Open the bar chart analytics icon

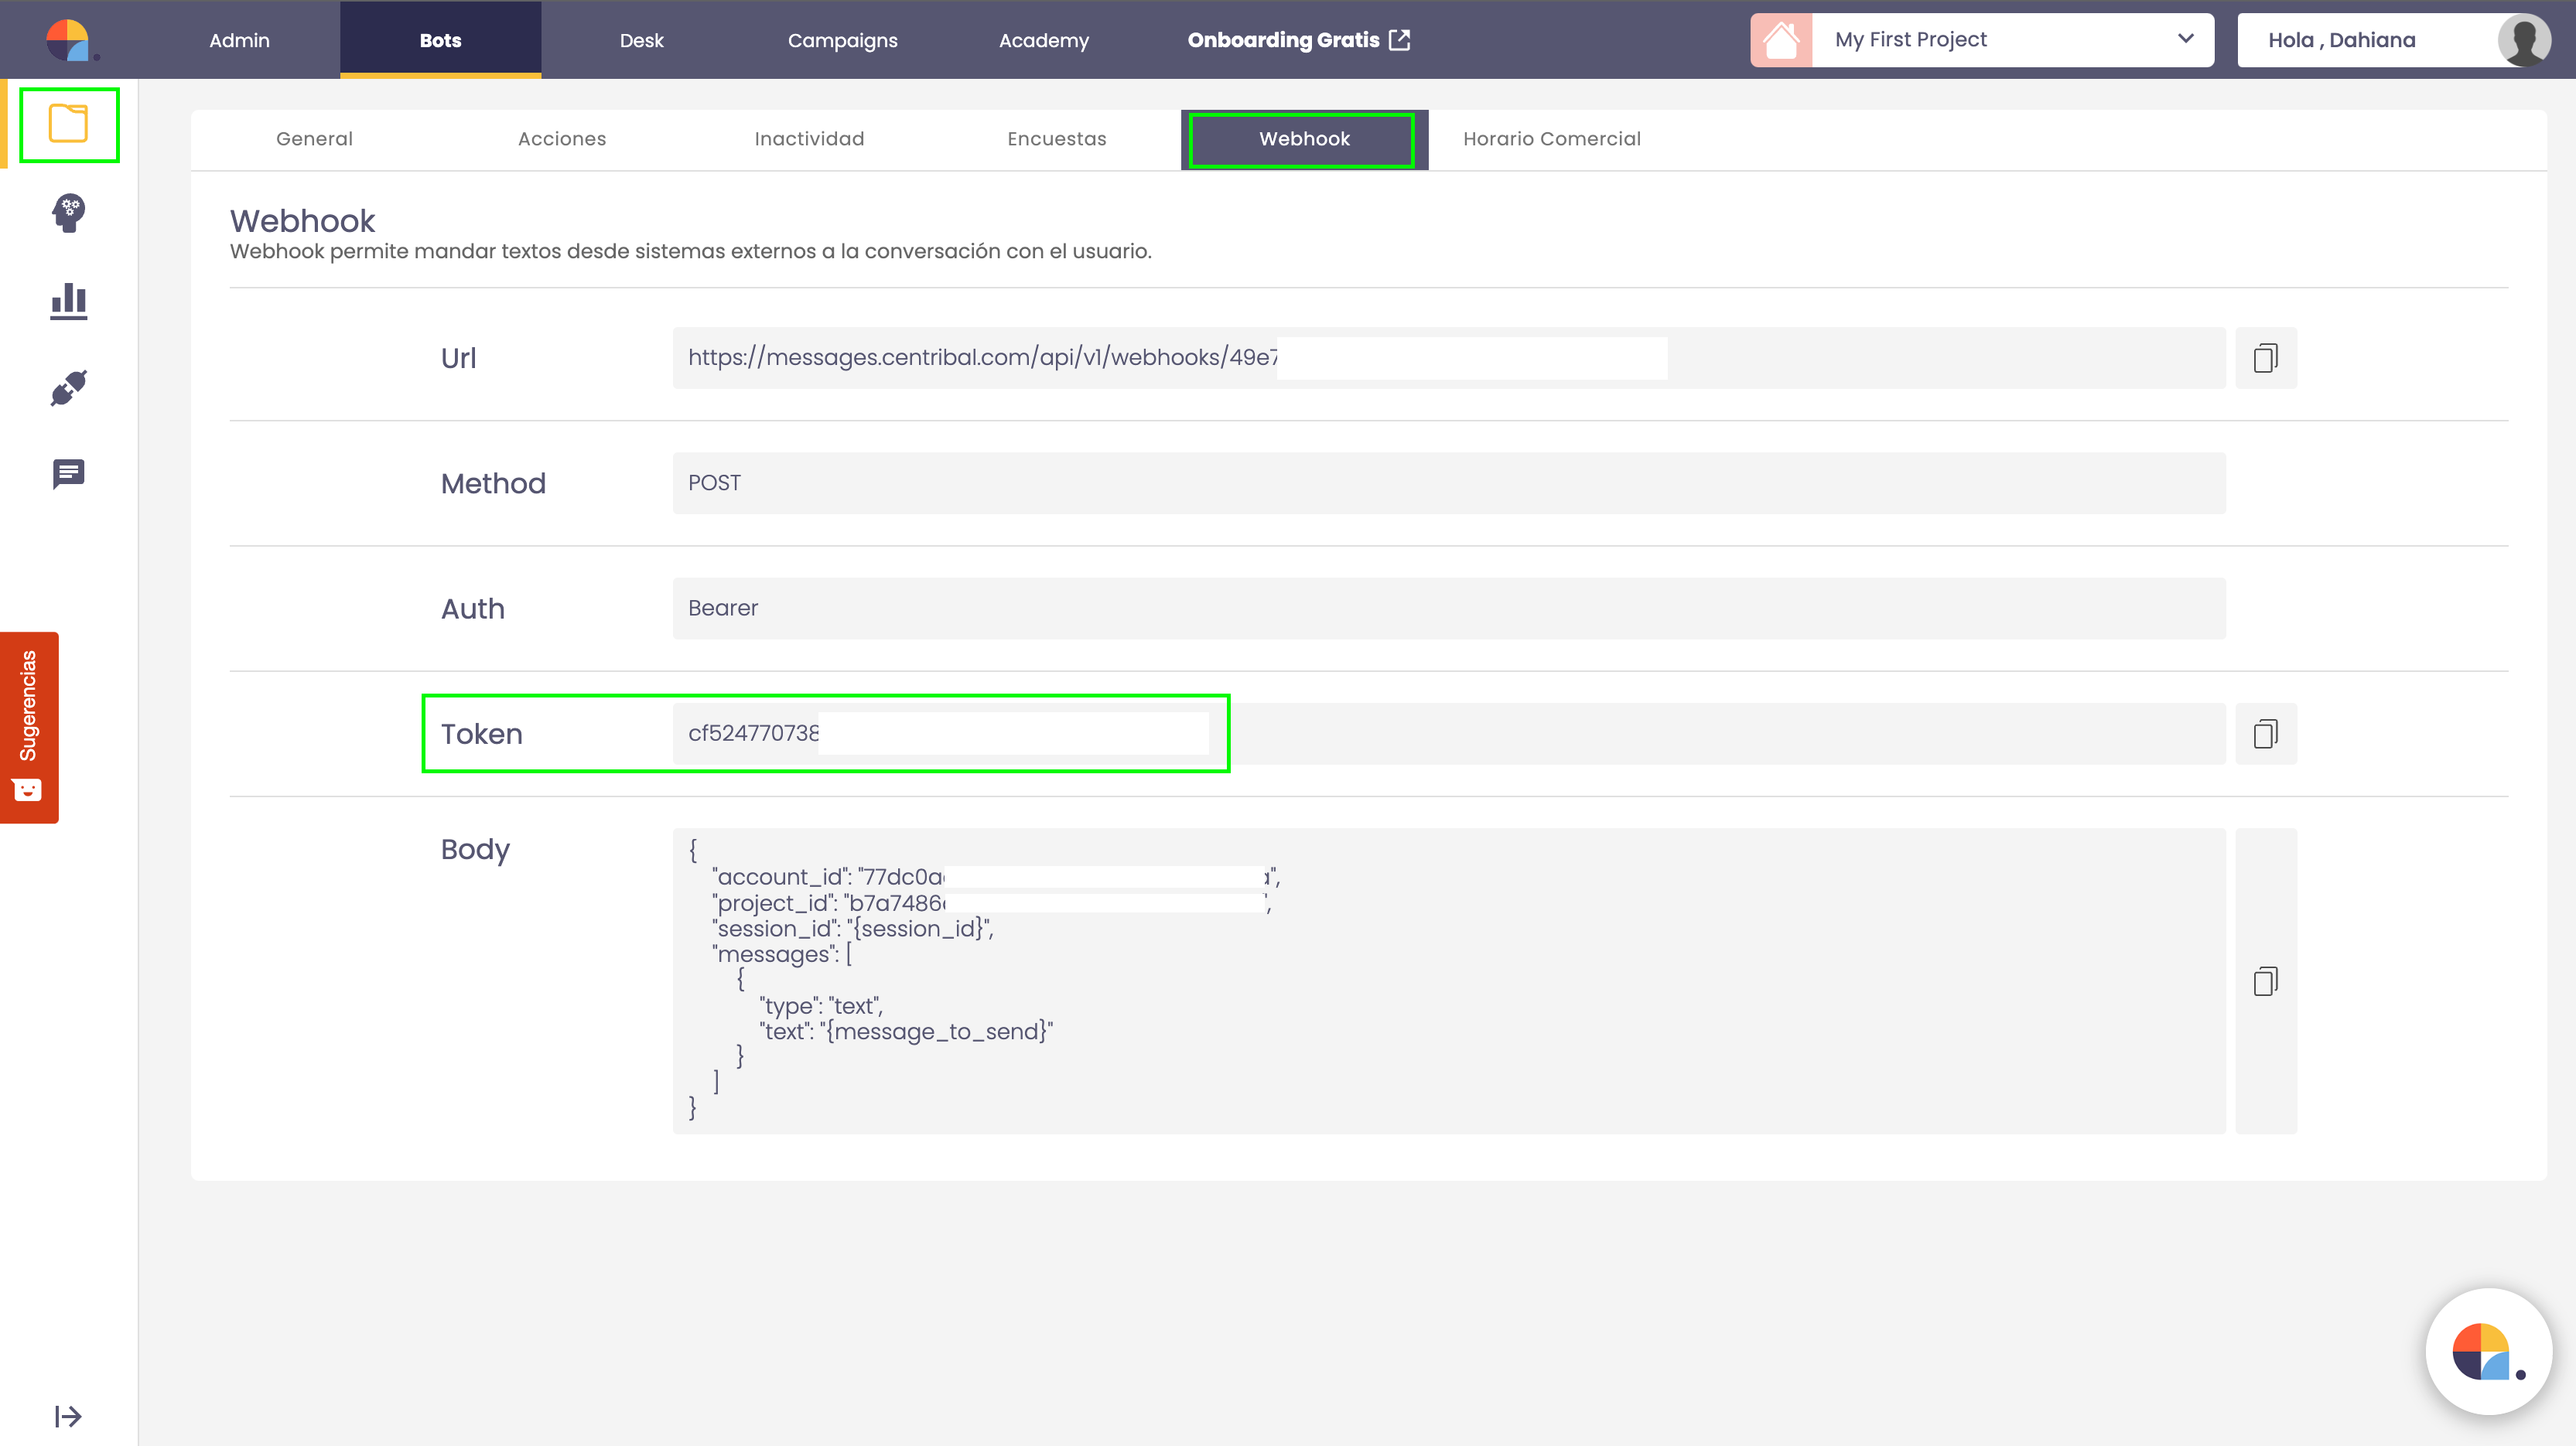(x=68, y=300)
